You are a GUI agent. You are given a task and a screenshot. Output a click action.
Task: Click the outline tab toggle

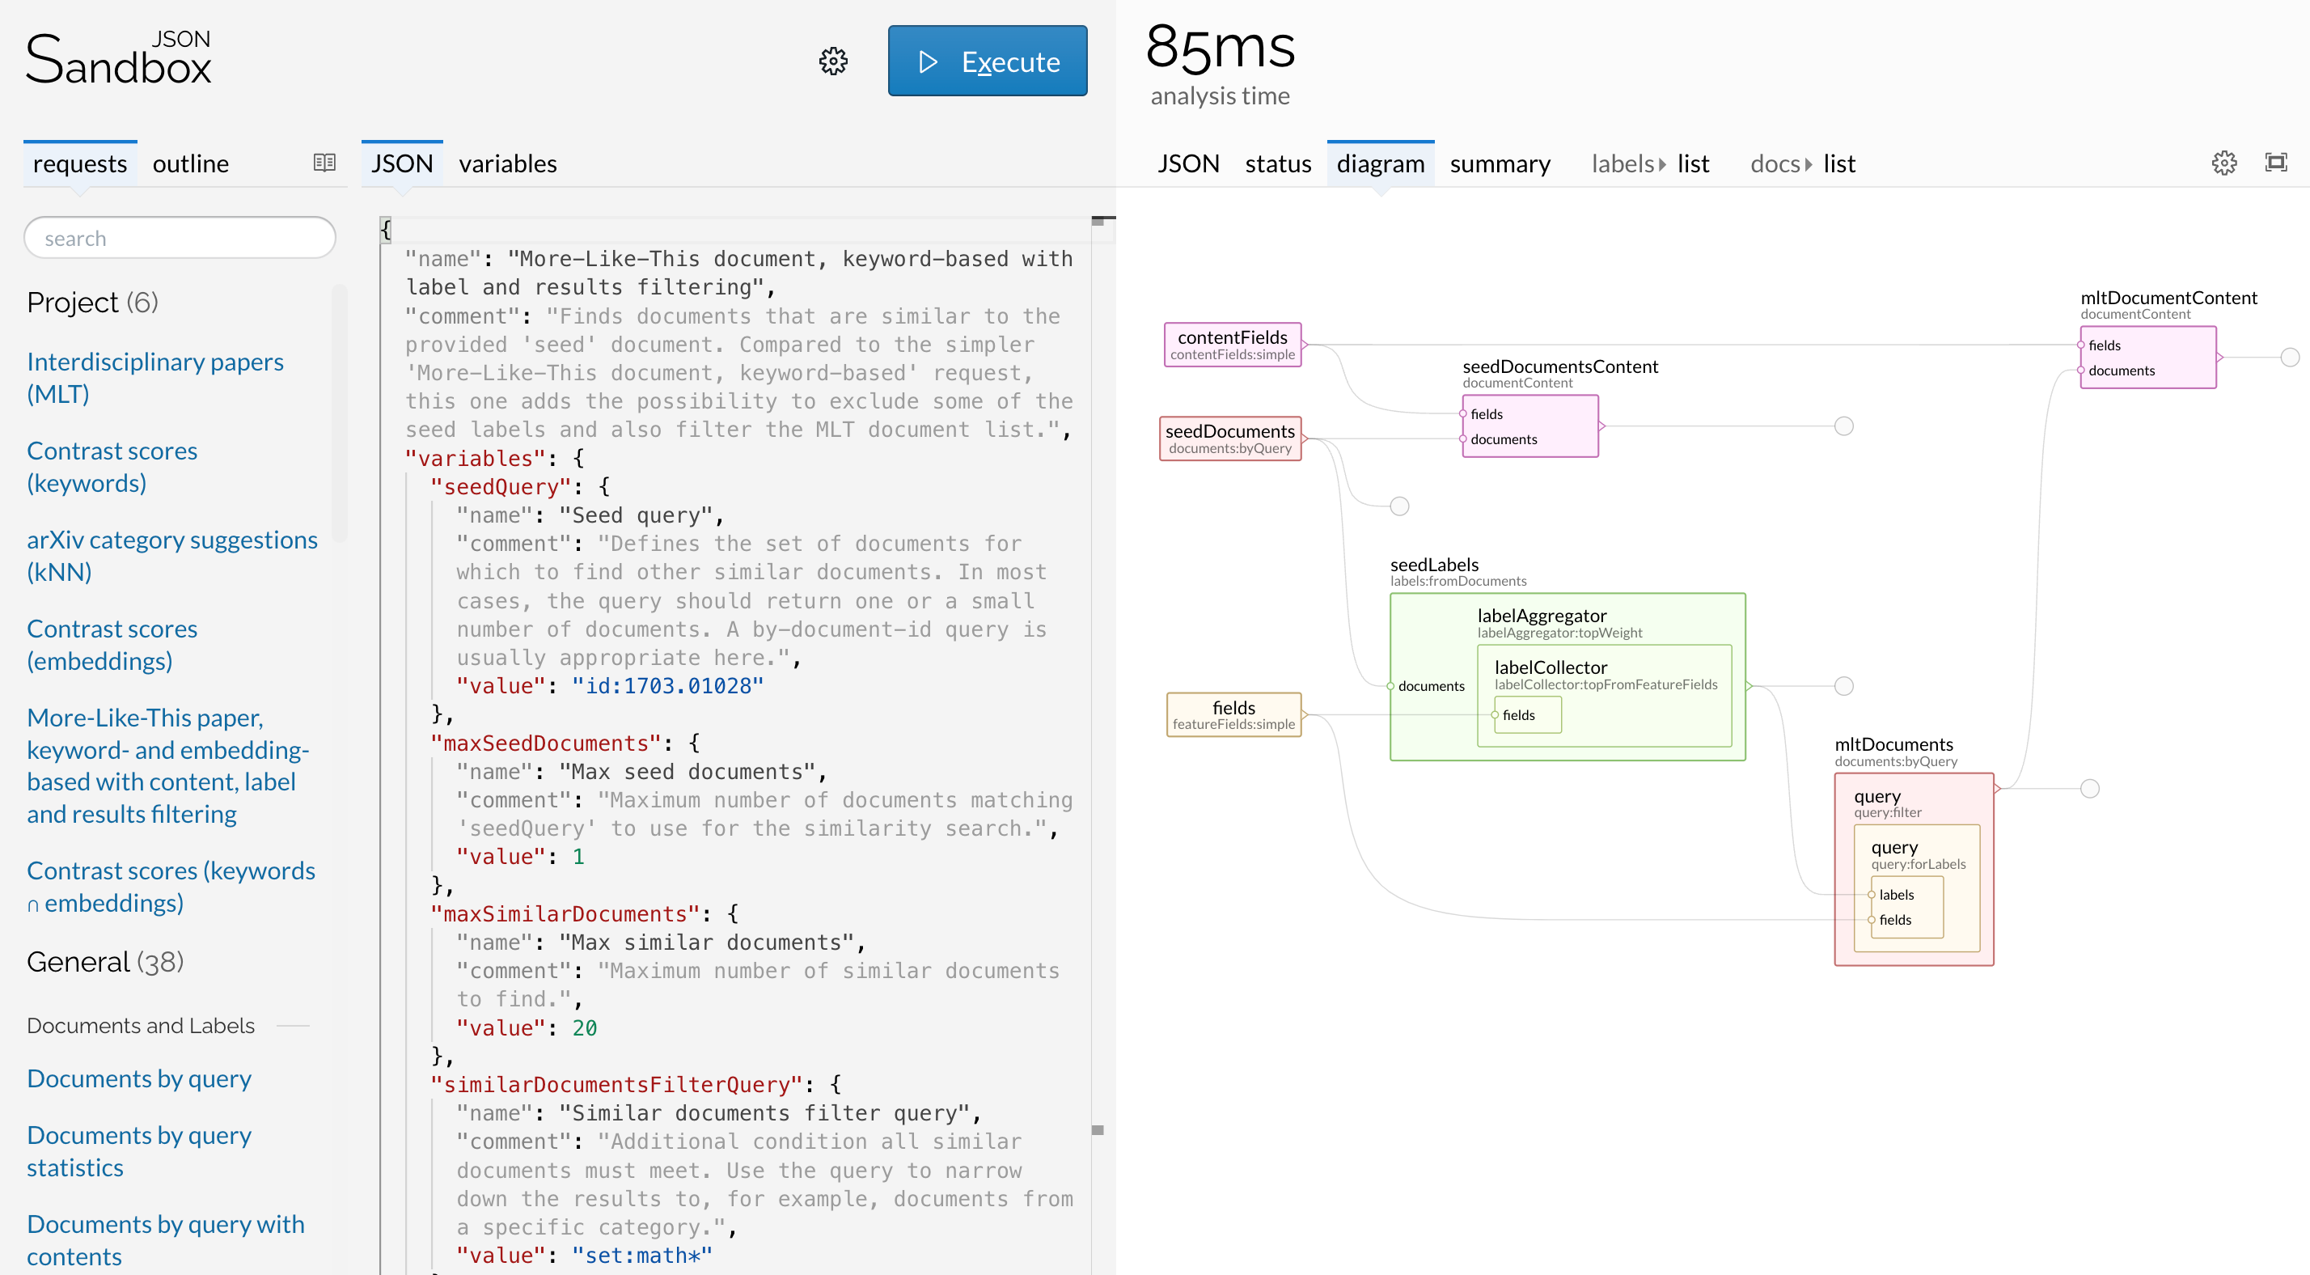190,162
